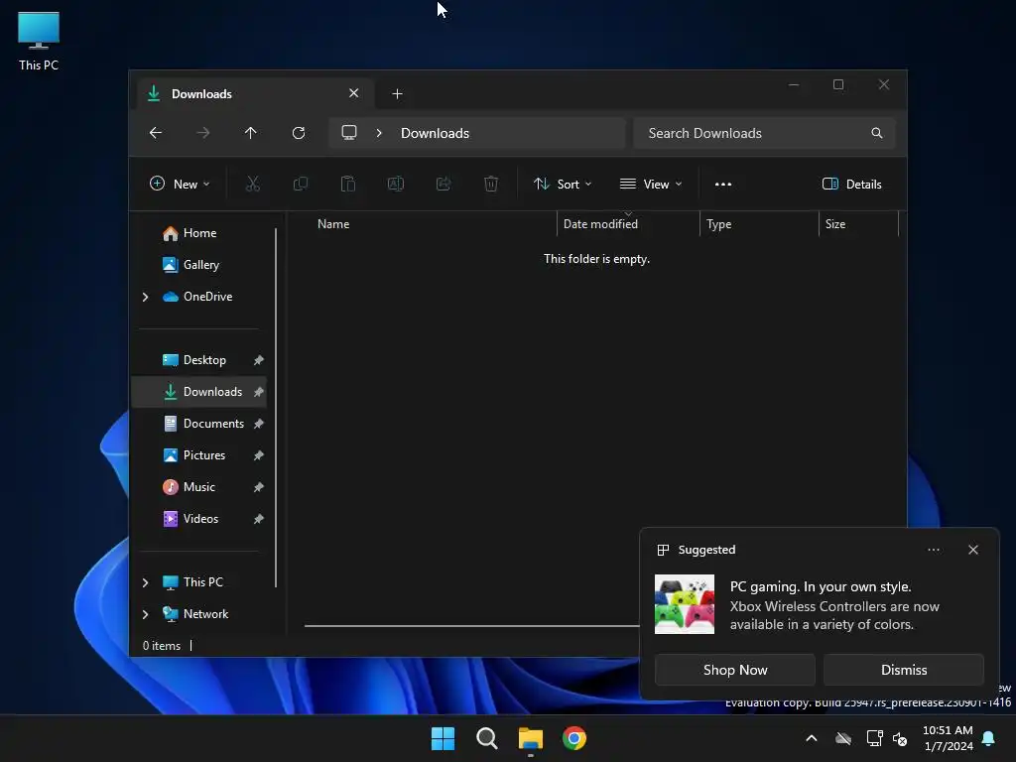The image size is (1016, 762).
Task: Close the Suggested notification popup
Action: [973, 550]
